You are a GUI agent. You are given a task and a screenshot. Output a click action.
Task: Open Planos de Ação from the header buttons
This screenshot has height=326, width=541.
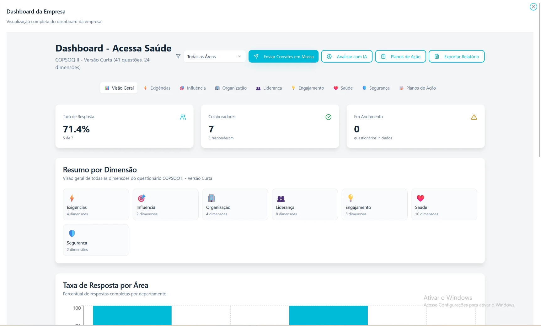click(400, 56)
